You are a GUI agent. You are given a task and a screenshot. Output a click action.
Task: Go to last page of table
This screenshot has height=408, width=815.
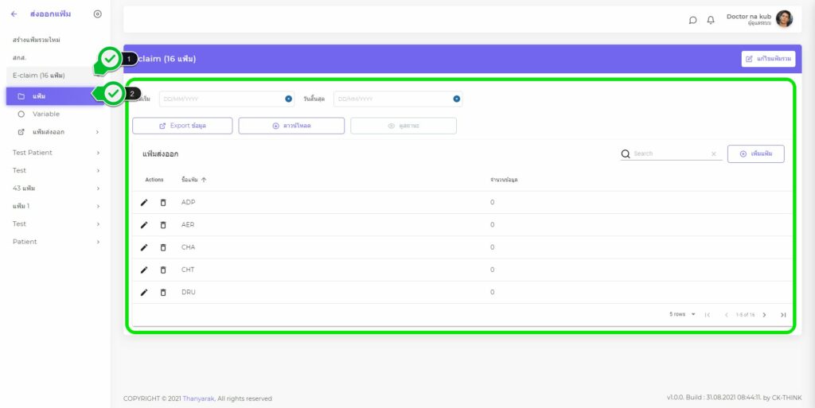[783, 315]
